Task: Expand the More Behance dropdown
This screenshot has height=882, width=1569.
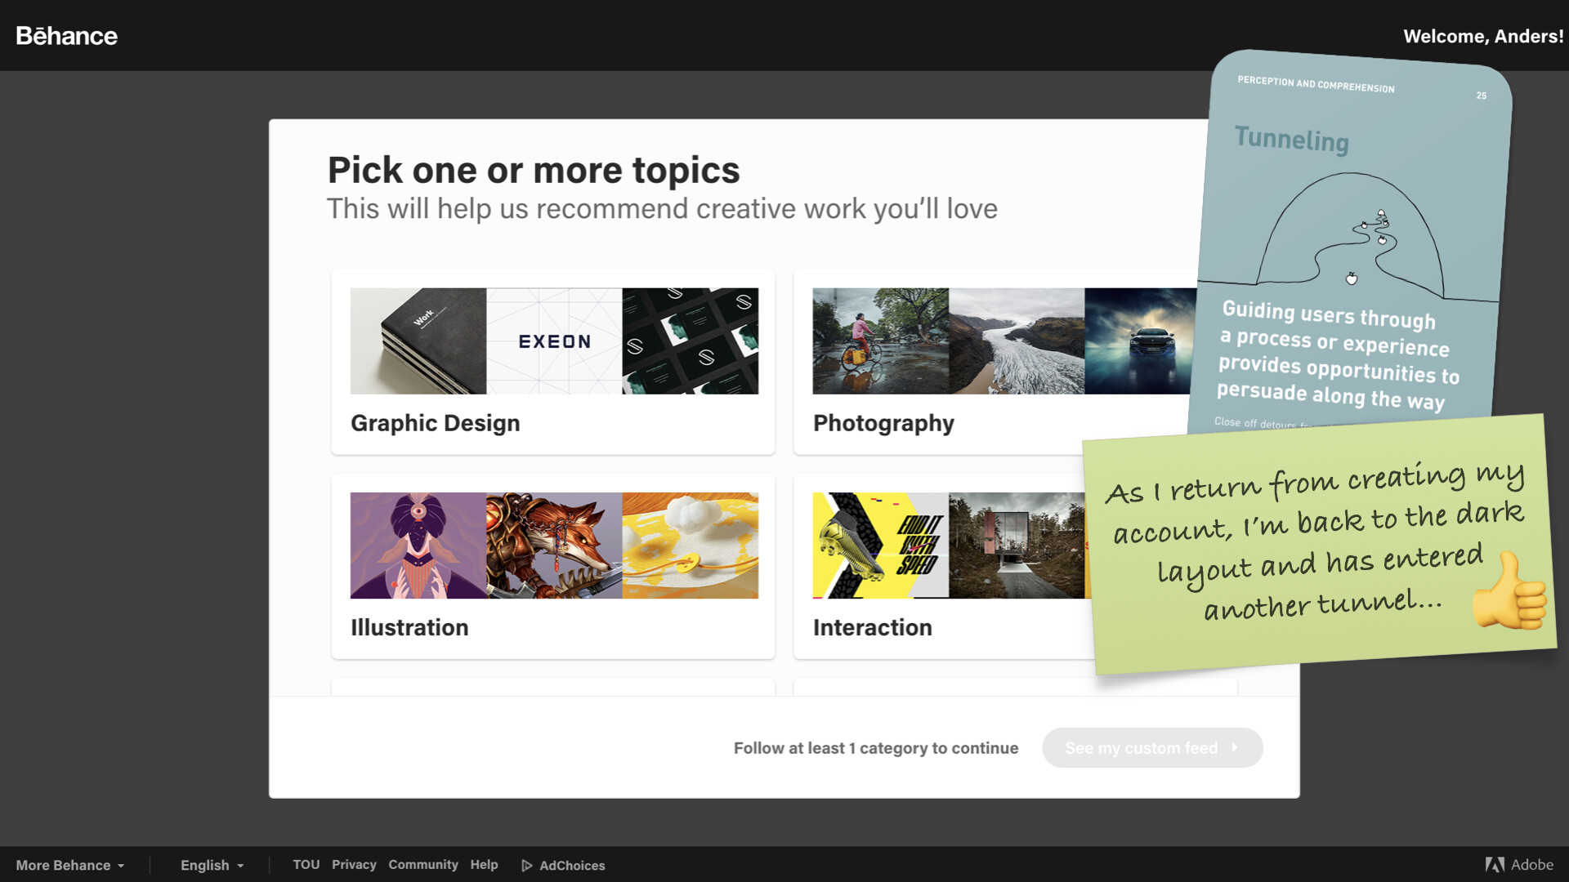Action: click(70, 865)
